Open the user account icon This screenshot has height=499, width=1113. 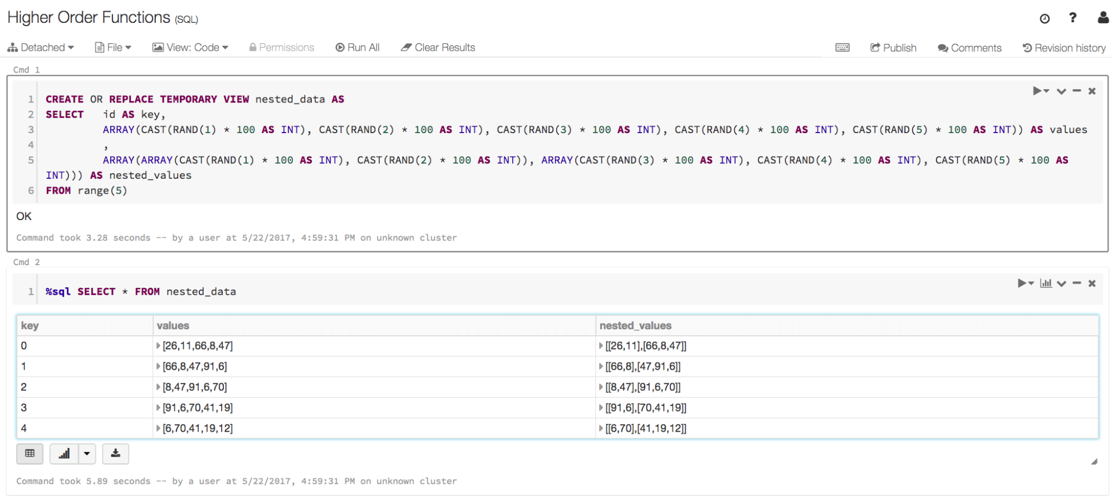pyautogui.click(x=1102, y=18)
